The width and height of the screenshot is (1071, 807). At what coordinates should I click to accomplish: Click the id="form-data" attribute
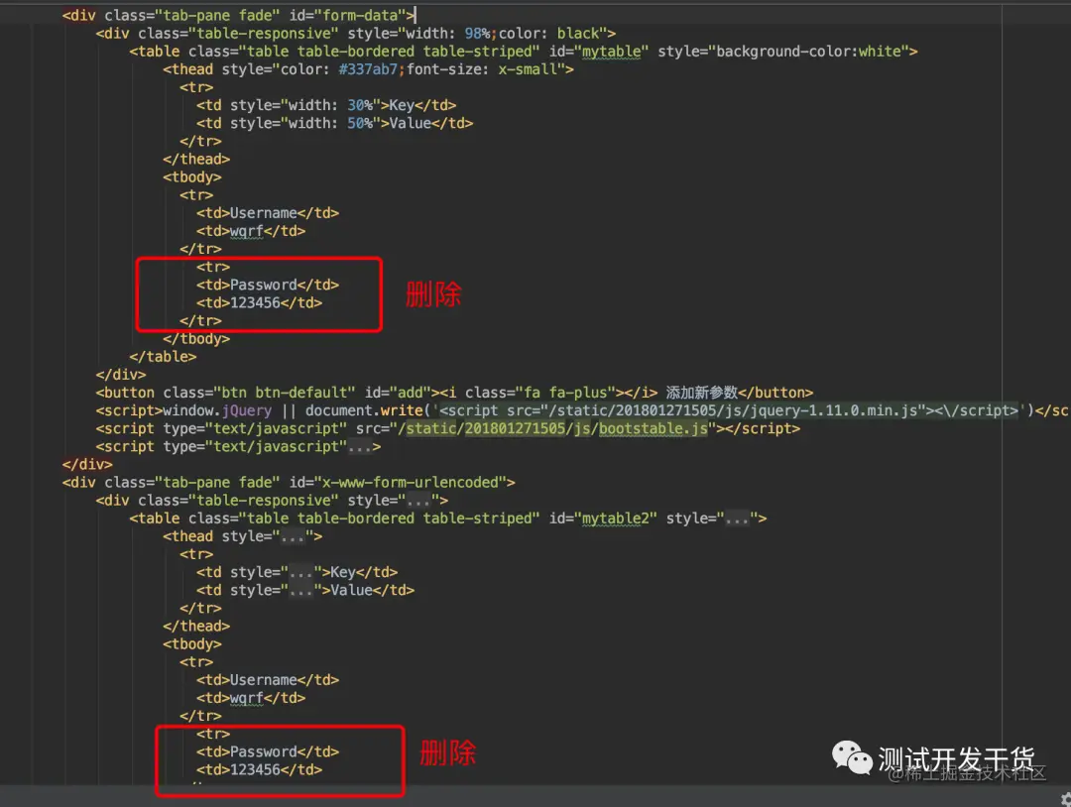tap(348, 15)
